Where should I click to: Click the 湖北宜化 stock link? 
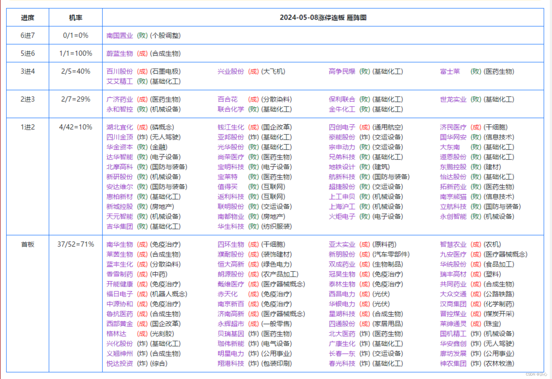point(120,127)
